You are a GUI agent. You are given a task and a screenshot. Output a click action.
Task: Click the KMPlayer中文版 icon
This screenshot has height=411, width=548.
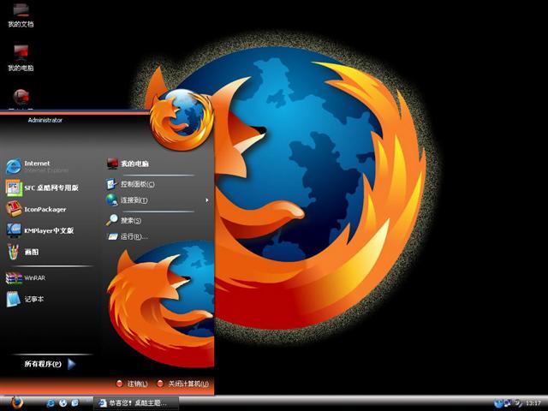(14, 230)
